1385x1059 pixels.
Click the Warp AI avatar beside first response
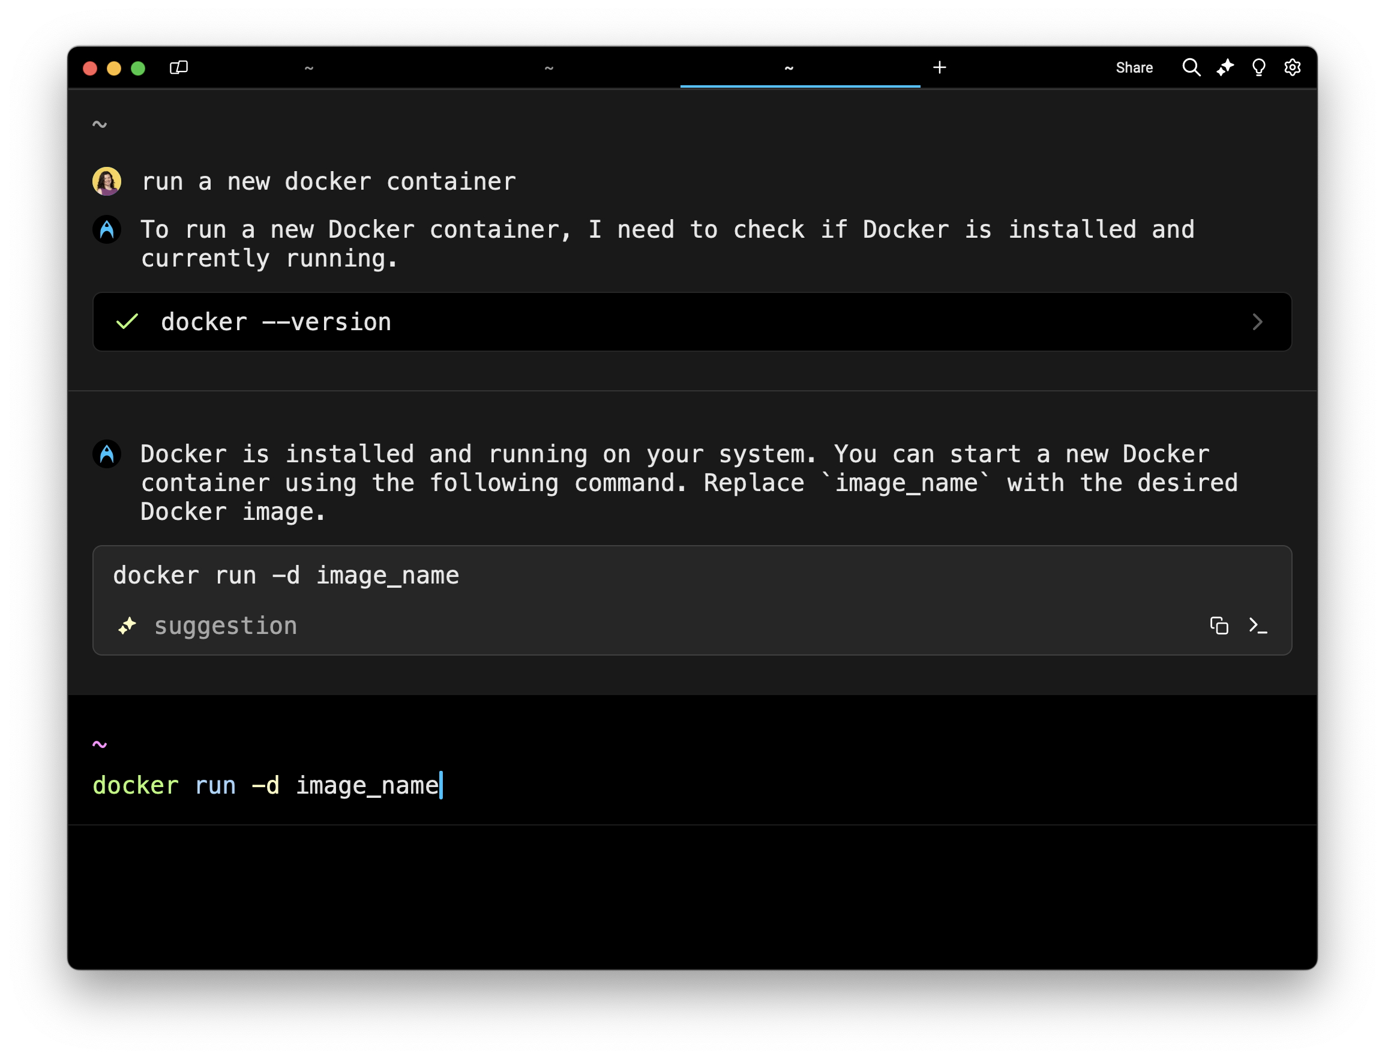[107, 229]
